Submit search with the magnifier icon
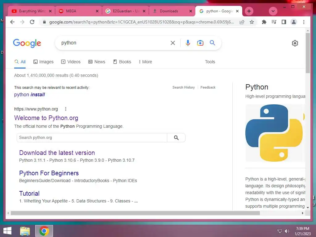Viewport: 316px width, 237px height. [212, 43]
